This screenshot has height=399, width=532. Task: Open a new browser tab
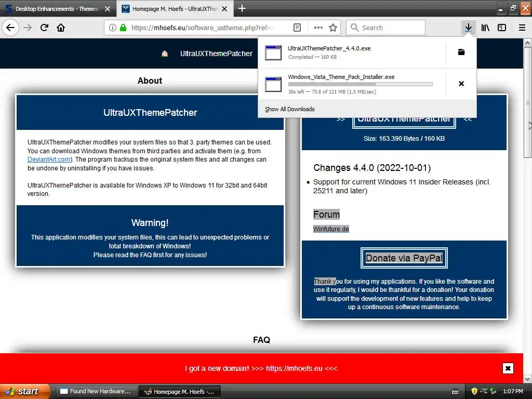242,8
